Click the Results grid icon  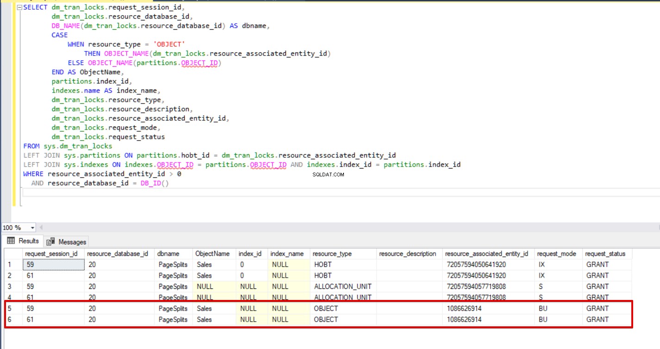pos(11,241)
